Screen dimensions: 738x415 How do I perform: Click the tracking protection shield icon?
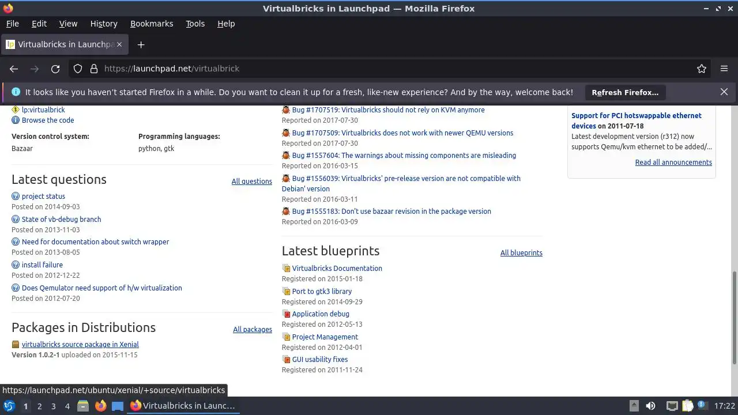point(78,69)
